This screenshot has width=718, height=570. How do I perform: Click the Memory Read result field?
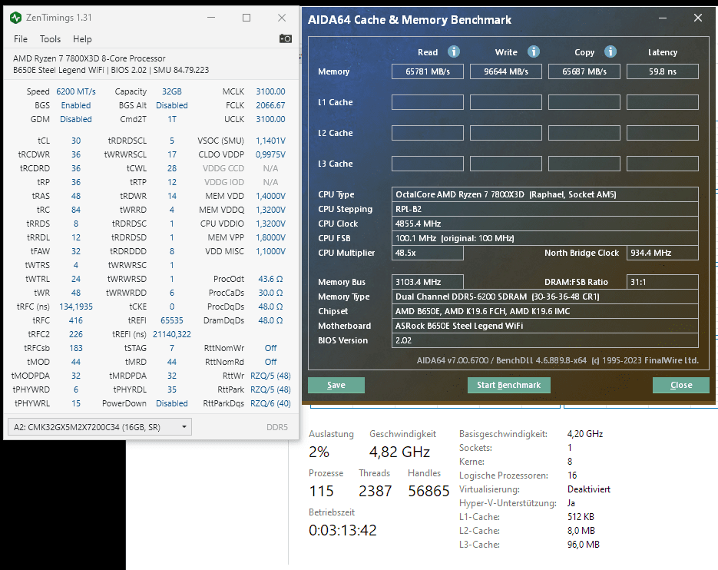(428, 71)
